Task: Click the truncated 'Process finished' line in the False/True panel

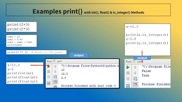Action: (x=156, y=84)
